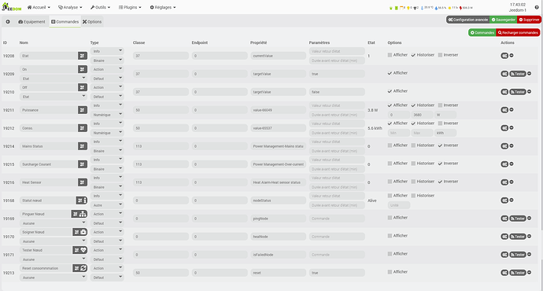
Task: Remove command 19208 with the minus icon
Action: (512, 55)
